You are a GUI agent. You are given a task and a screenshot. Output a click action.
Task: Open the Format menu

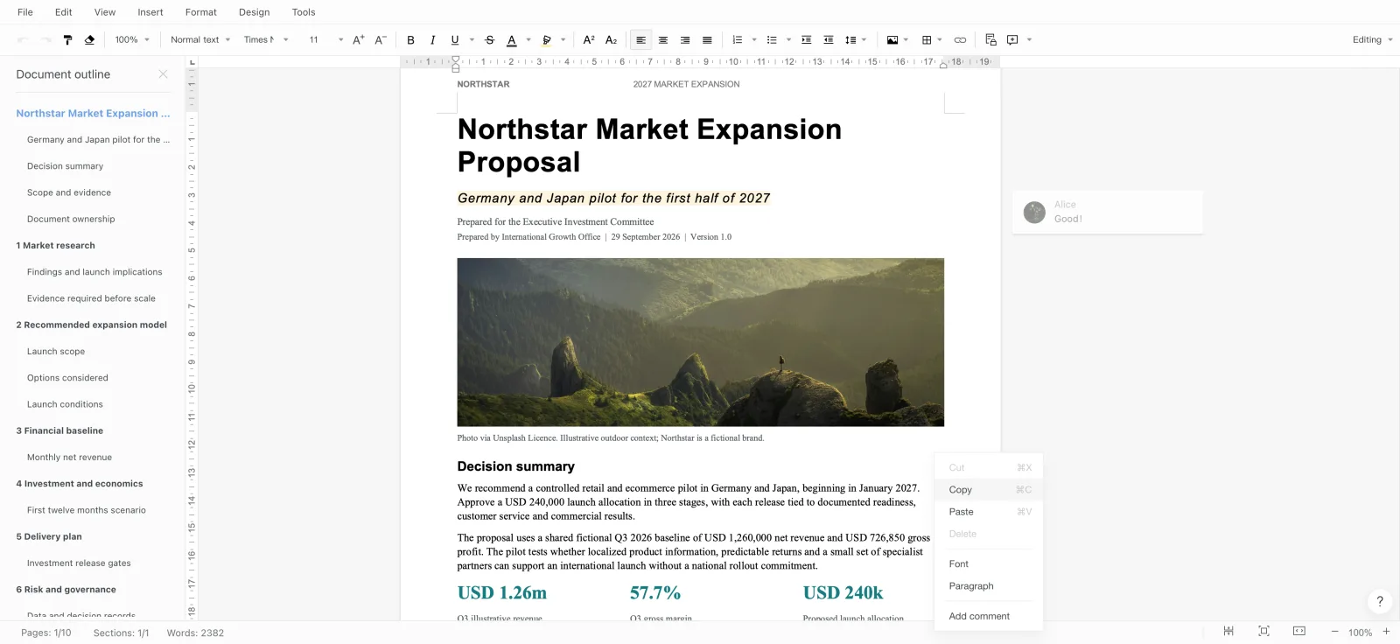201,12
